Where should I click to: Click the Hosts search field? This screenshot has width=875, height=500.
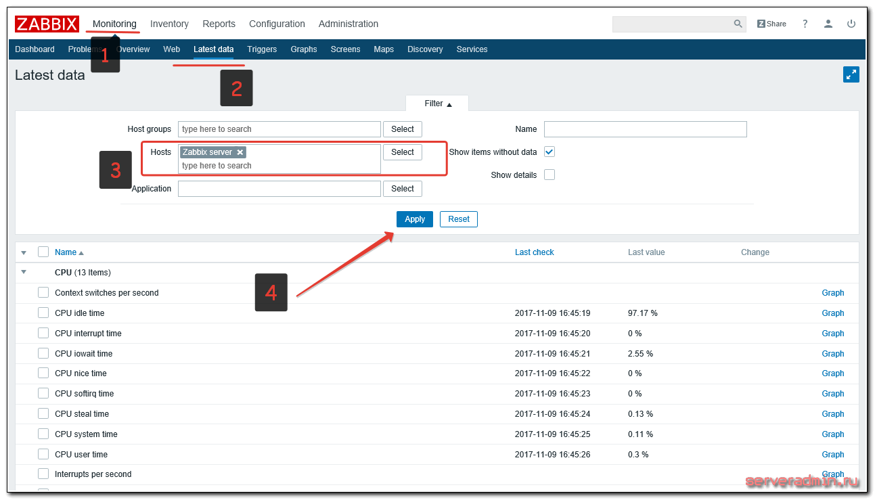(x=279, y=166)
